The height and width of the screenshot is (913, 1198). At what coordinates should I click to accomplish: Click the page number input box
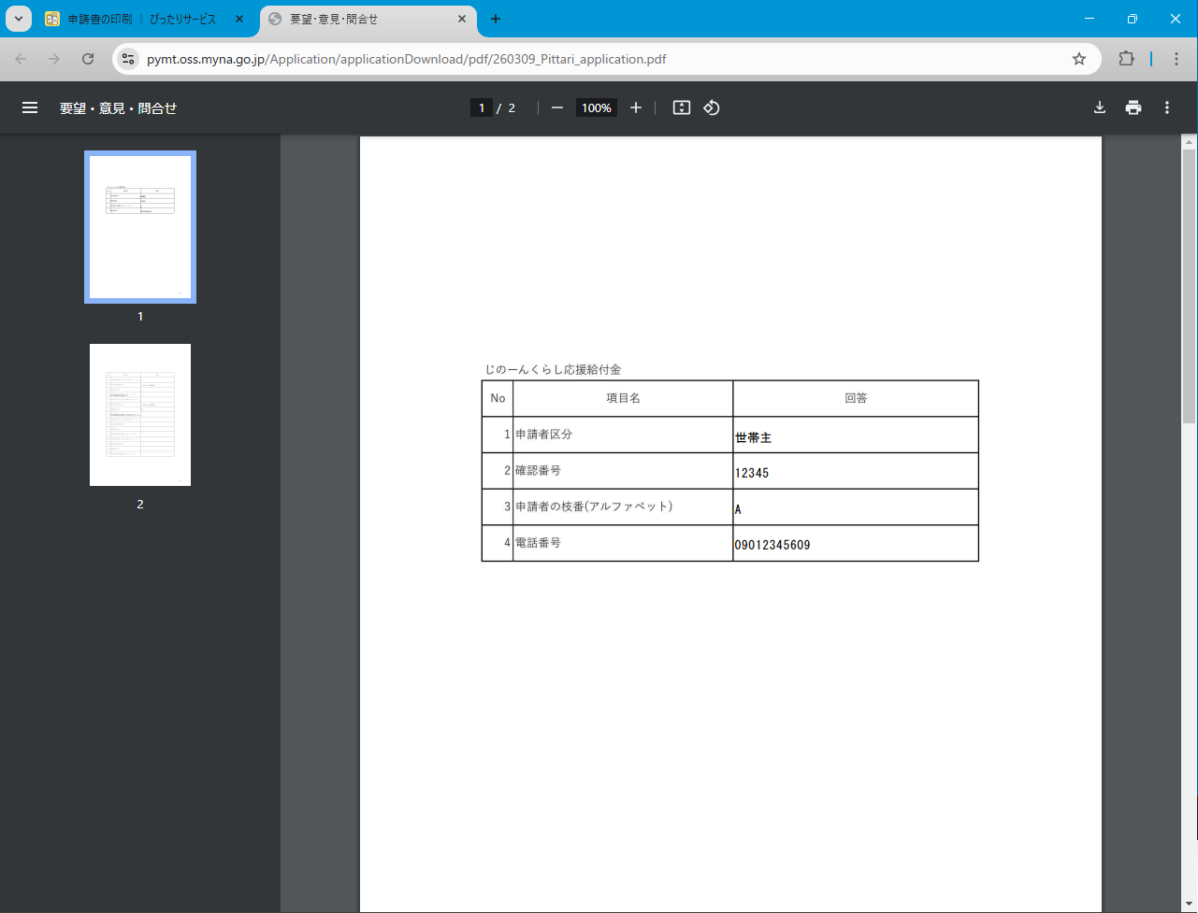click(482, 107)
